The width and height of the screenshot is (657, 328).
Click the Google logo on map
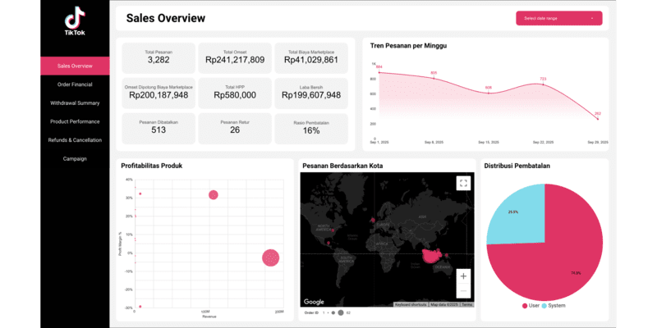[x=314, y=302]
